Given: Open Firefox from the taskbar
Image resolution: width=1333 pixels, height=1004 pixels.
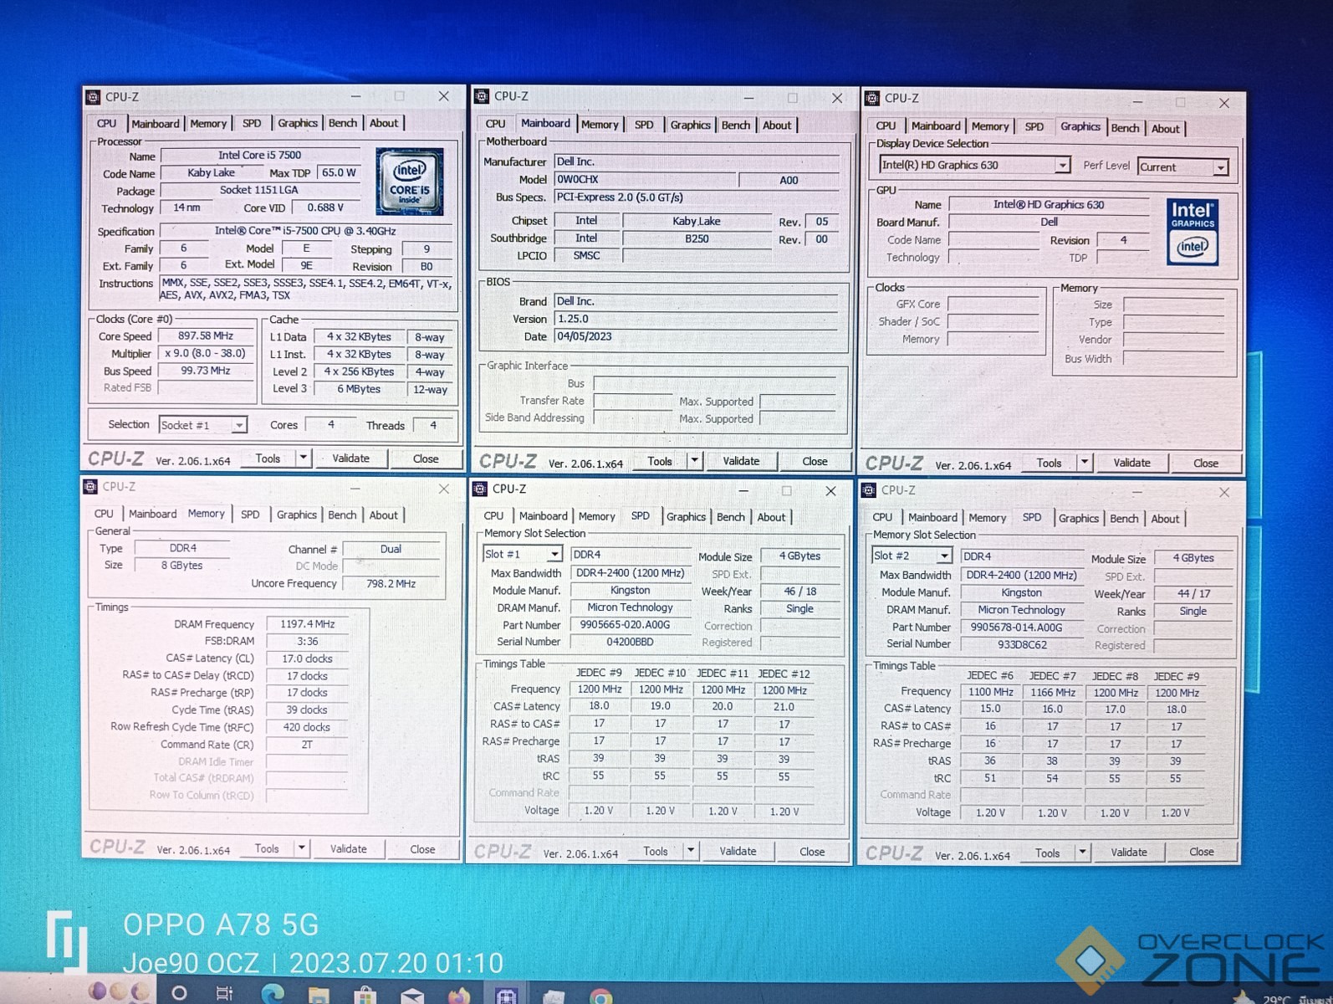Looking at the screenshot, I should (458, 996).
